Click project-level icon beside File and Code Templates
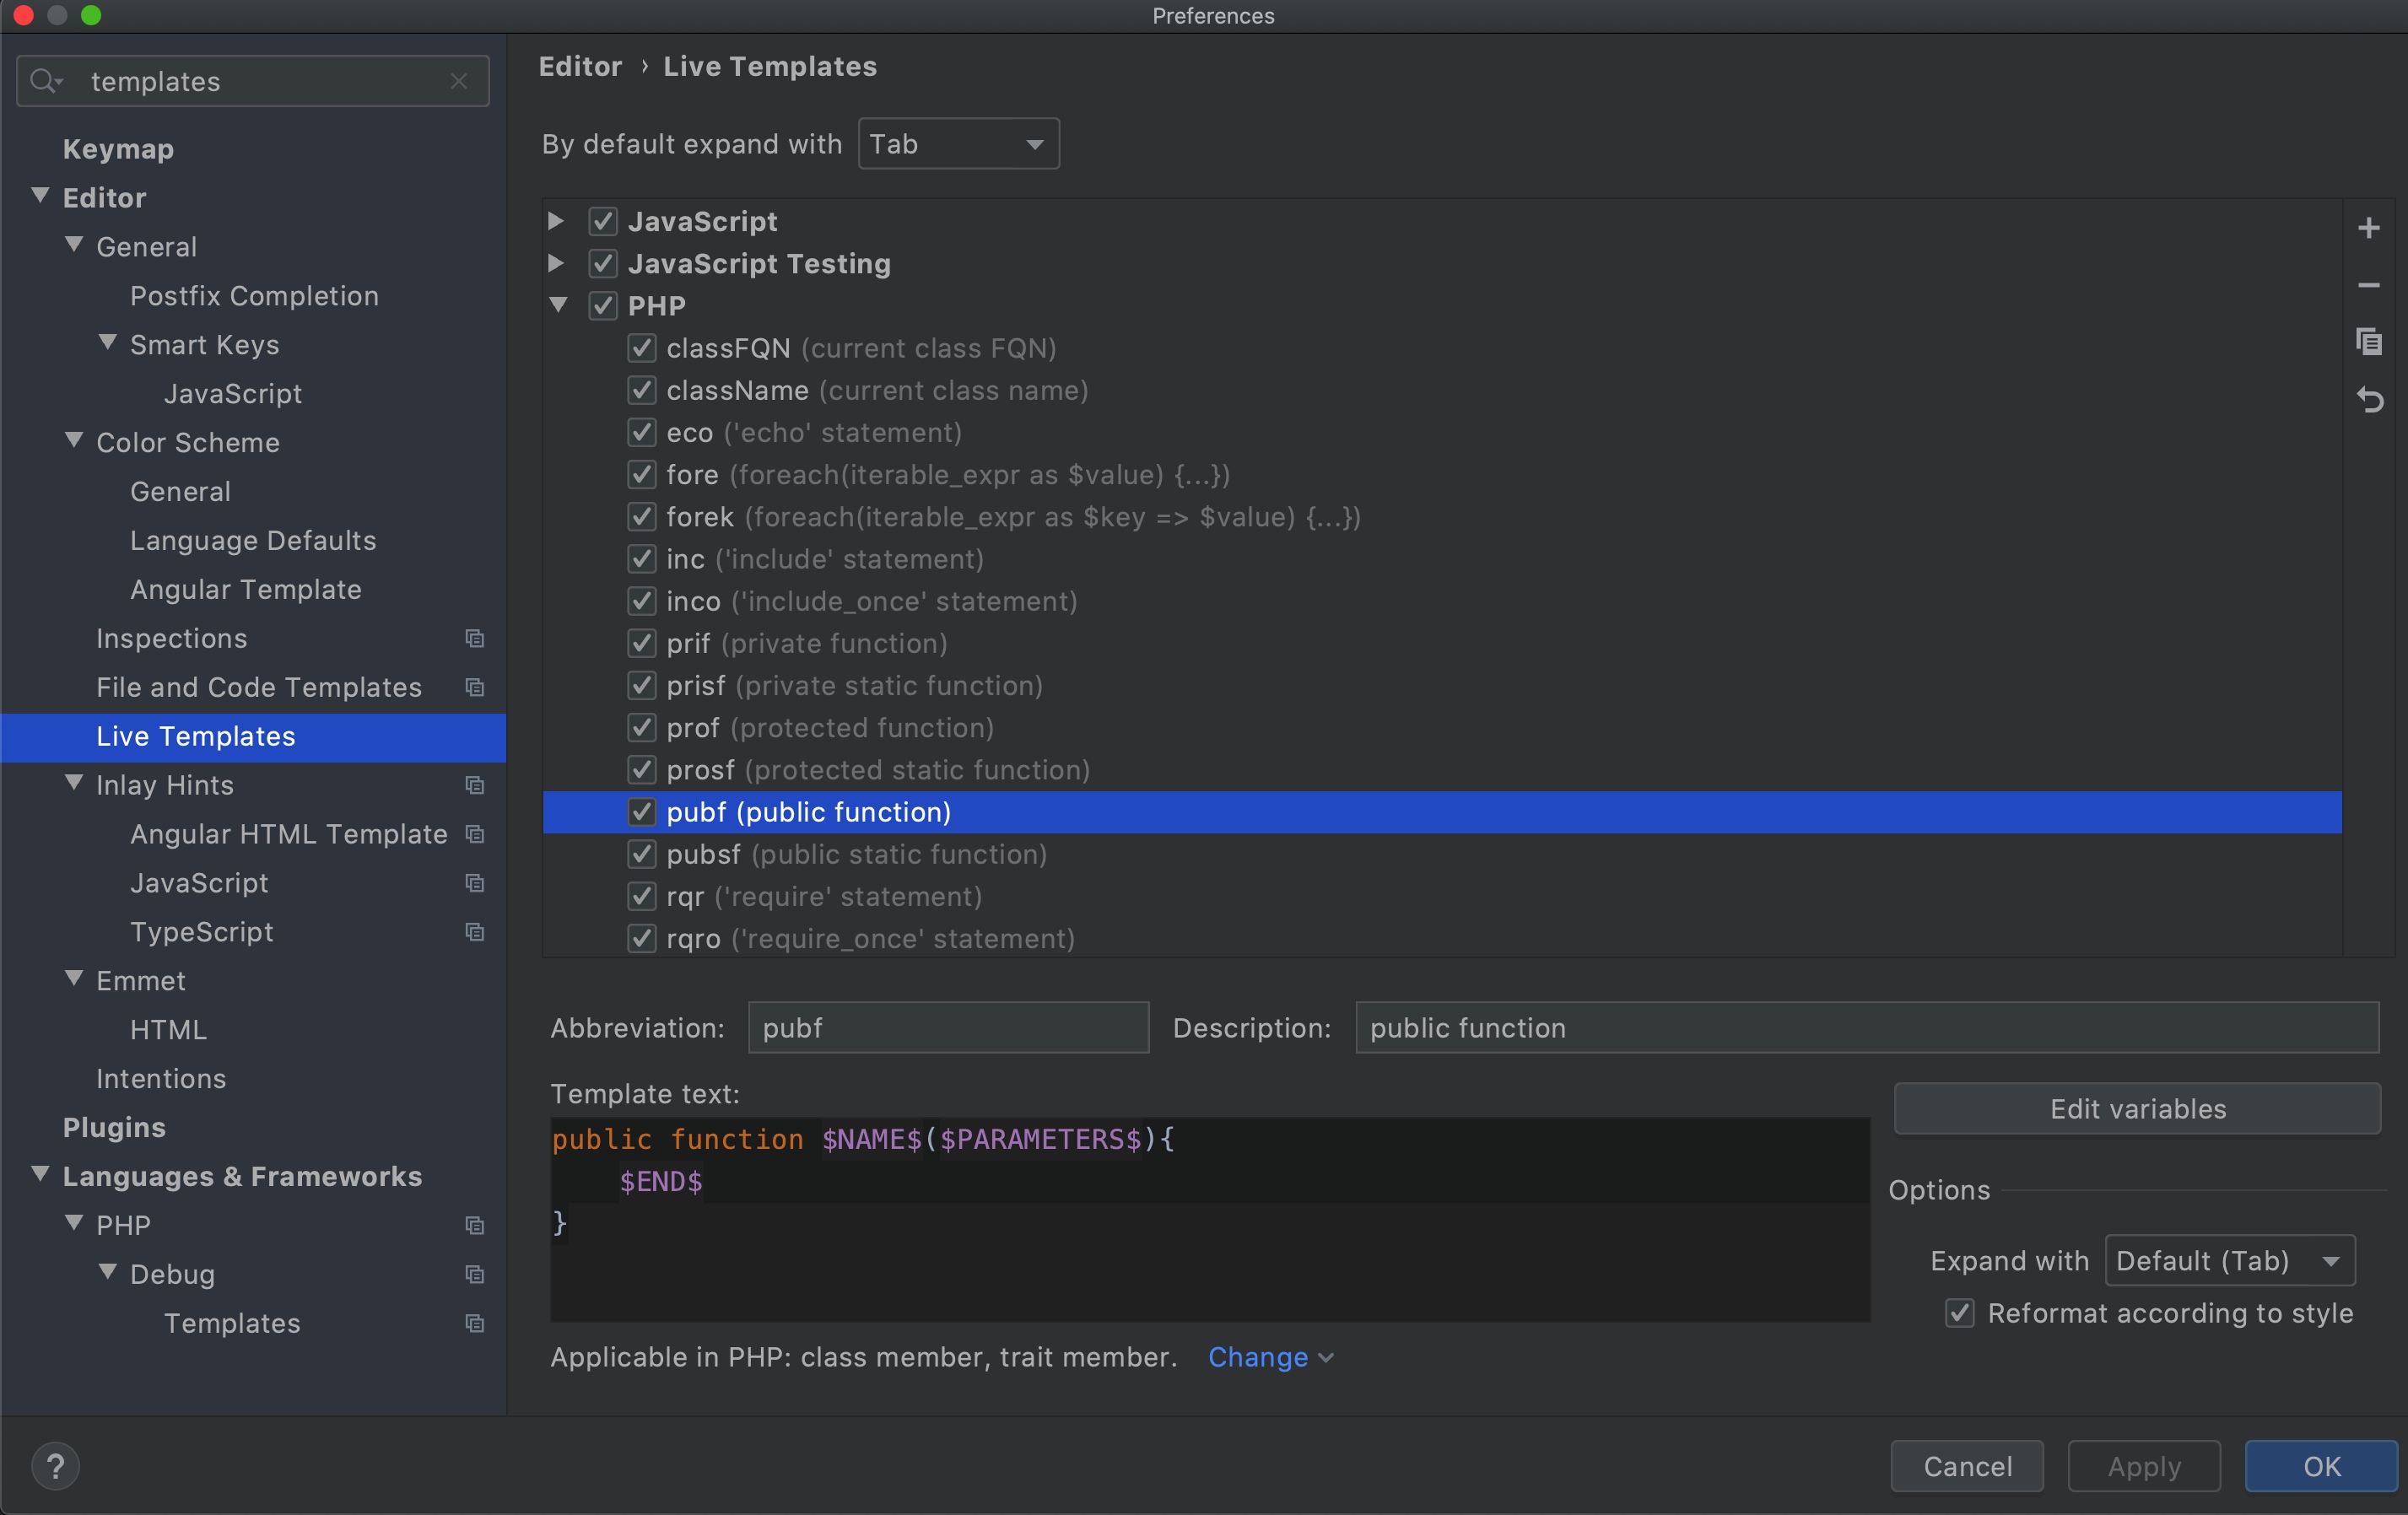 [475, 687]
